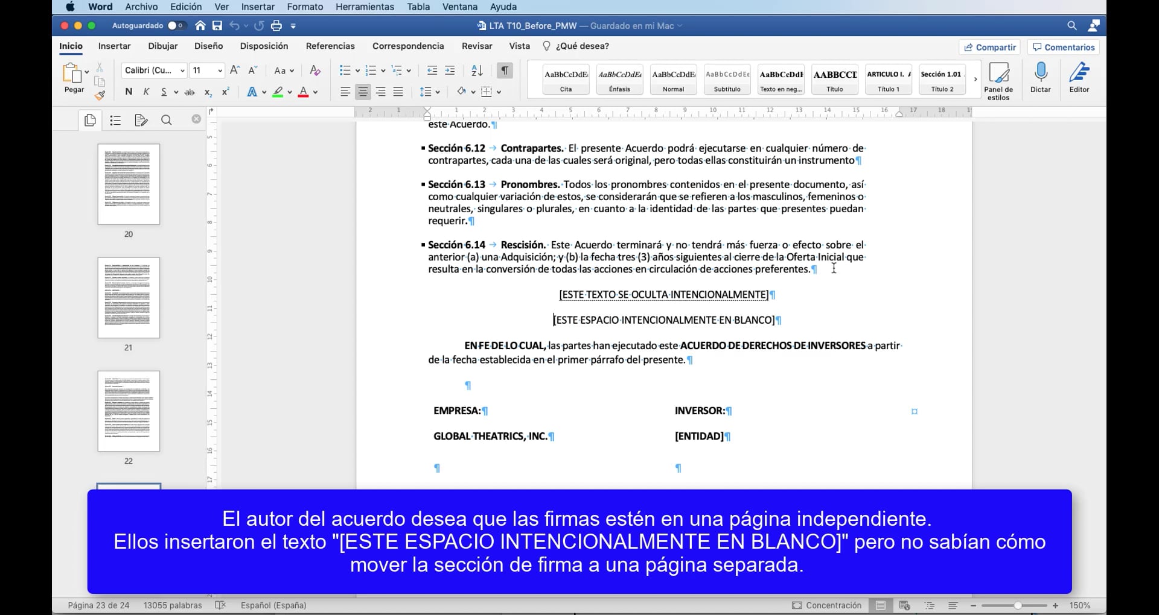Toggle italic with the K button
This screenshot has width=1159, height=615.
click(146, 92)
